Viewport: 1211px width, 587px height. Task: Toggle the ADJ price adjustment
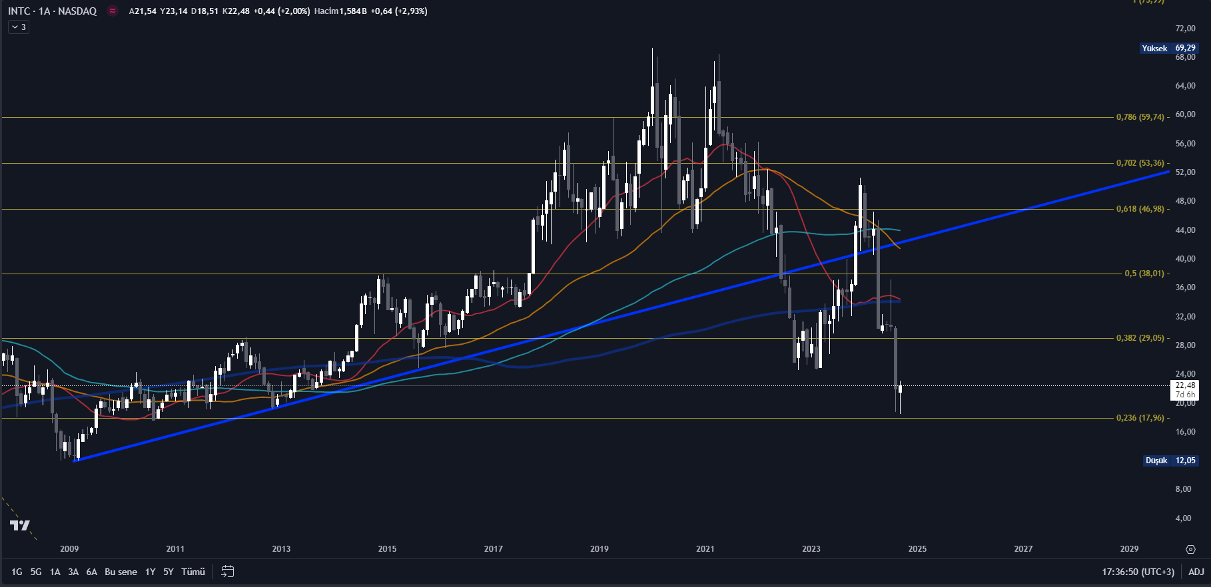[x=1196, y=572]
